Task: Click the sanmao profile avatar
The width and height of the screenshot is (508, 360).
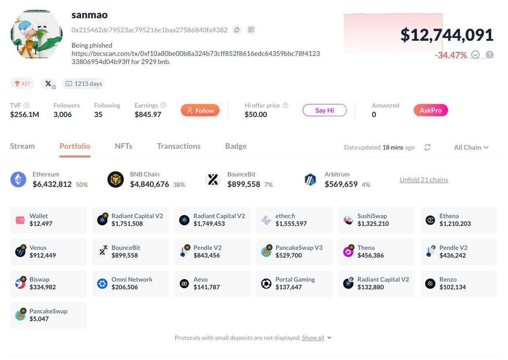Action: point(37,35)
